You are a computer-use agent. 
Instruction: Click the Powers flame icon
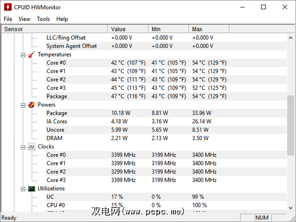click(x=31, y=105)
